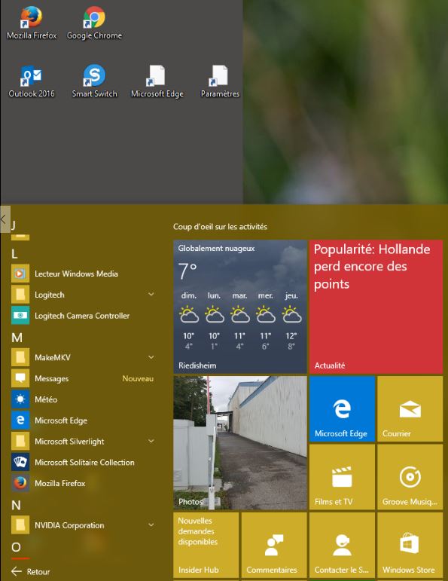Open Mozilla Firefox in app list
Viewport: 448px width, 581px height.
point(83,483)
